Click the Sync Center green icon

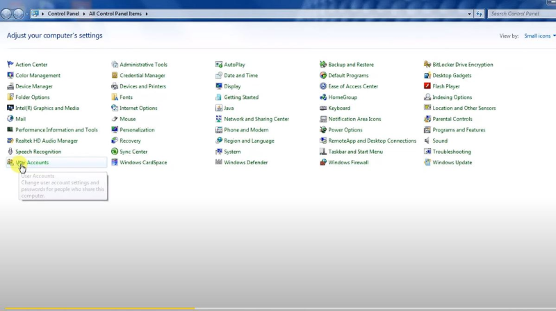[x=115, y=151]
